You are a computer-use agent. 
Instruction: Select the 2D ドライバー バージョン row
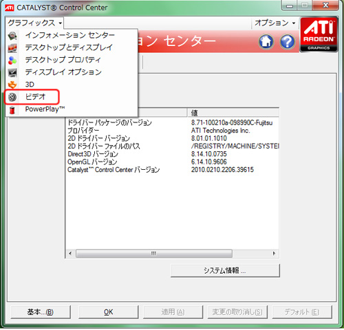point(173,138)
